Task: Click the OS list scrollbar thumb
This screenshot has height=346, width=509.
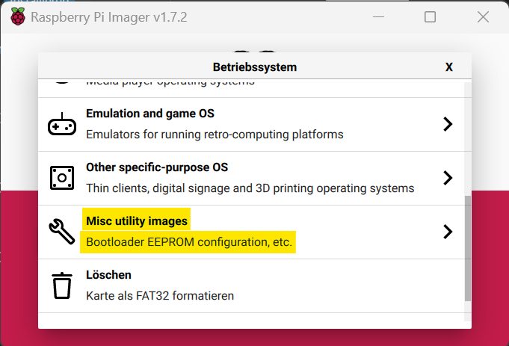Action: pos(467,248)
